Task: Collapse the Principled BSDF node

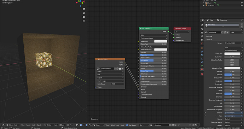Action: coord(140,29)
